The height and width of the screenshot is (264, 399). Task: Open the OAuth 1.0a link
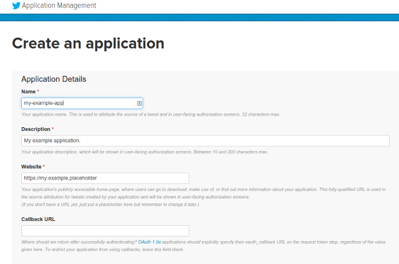click(149, 242)
